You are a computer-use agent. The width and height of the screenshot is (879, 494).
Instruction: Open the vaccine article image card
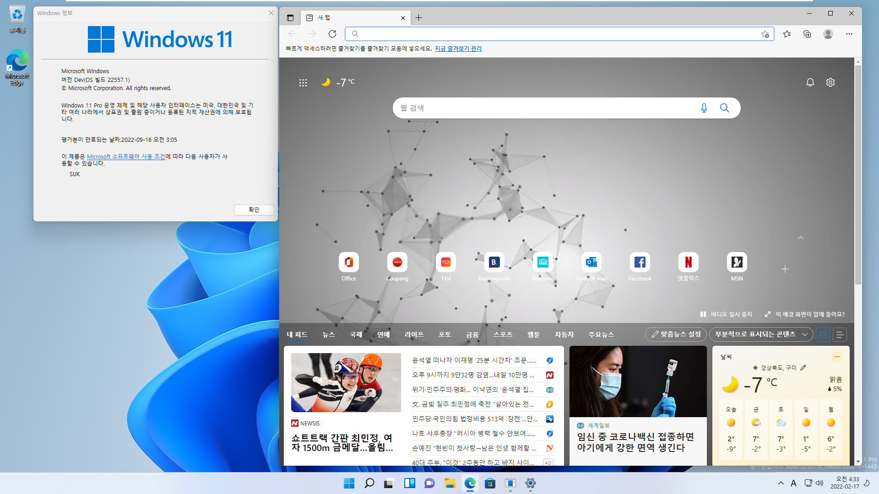638,381
